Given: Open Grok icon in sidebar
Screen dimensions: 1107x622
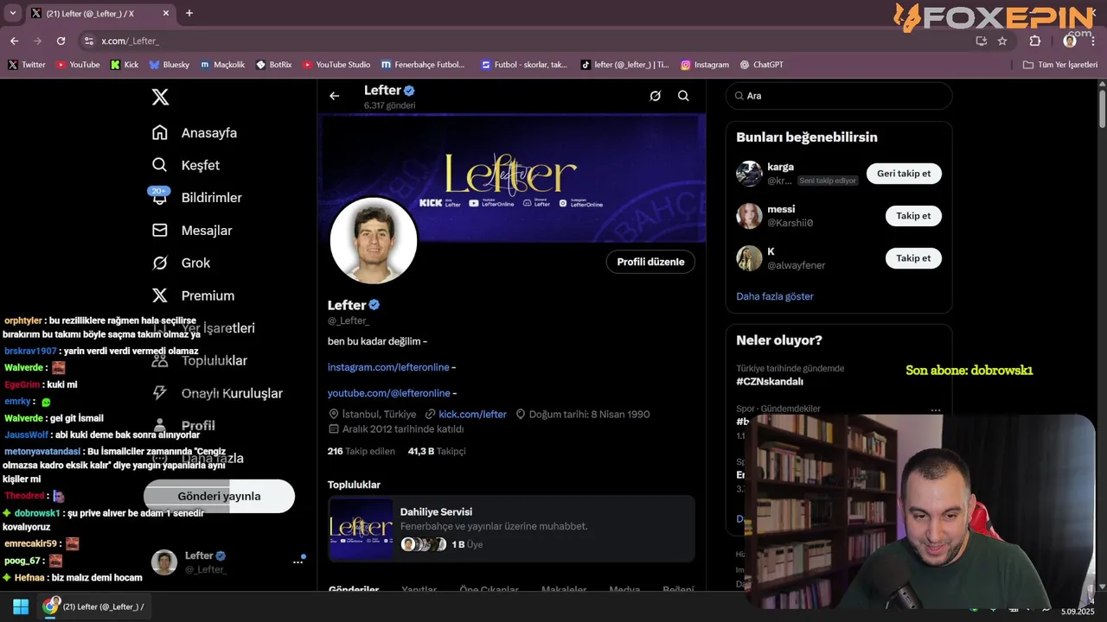Looking at the screenshot, I should 160,263.
